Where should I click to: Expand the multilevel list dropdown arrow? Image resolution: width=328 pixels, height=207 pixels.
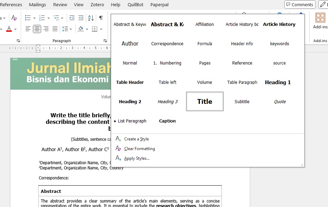(x=62, y=18)
